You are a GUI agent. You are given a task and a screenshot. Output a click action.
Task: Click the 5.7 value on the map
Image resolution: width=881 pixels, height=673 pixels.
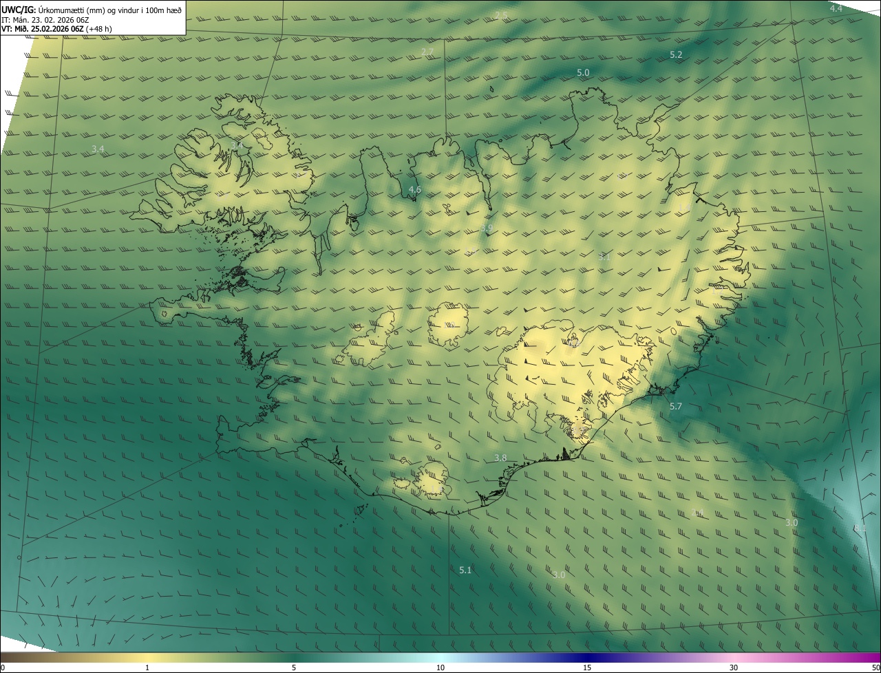click(x=676, y=407)
